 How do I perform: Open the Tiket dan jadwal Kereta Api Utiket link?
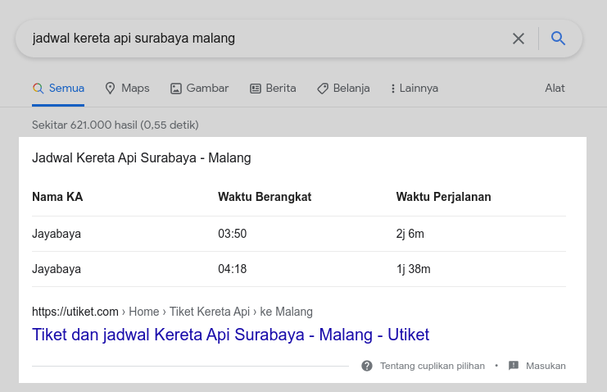(230, 335)
